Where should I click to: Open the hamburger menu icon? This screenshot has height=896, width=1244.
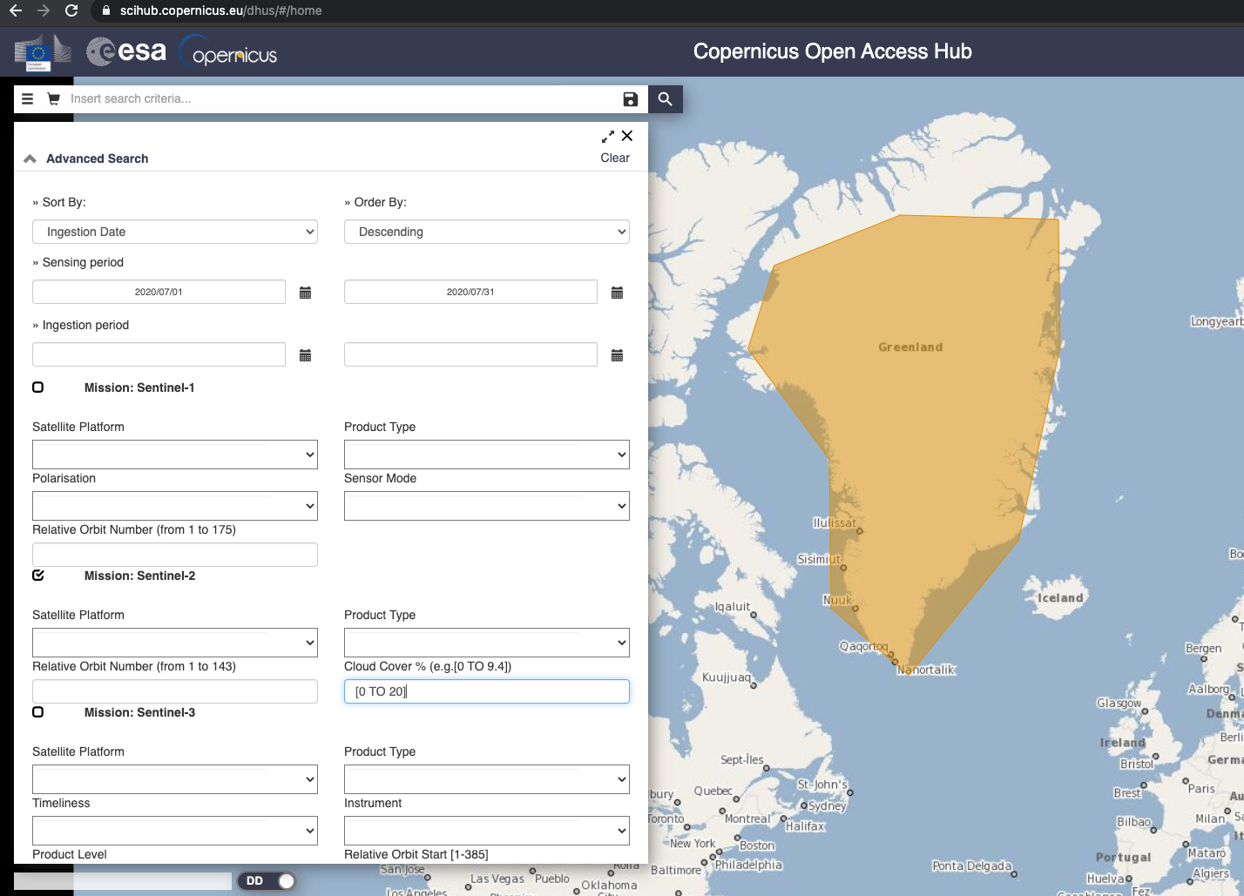click(28, 99)
